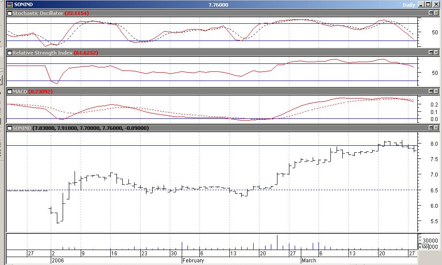This screenshot has width=442, height=265.
Task: Close the Stochastic Oscillator pane
Action: point(436,13)
